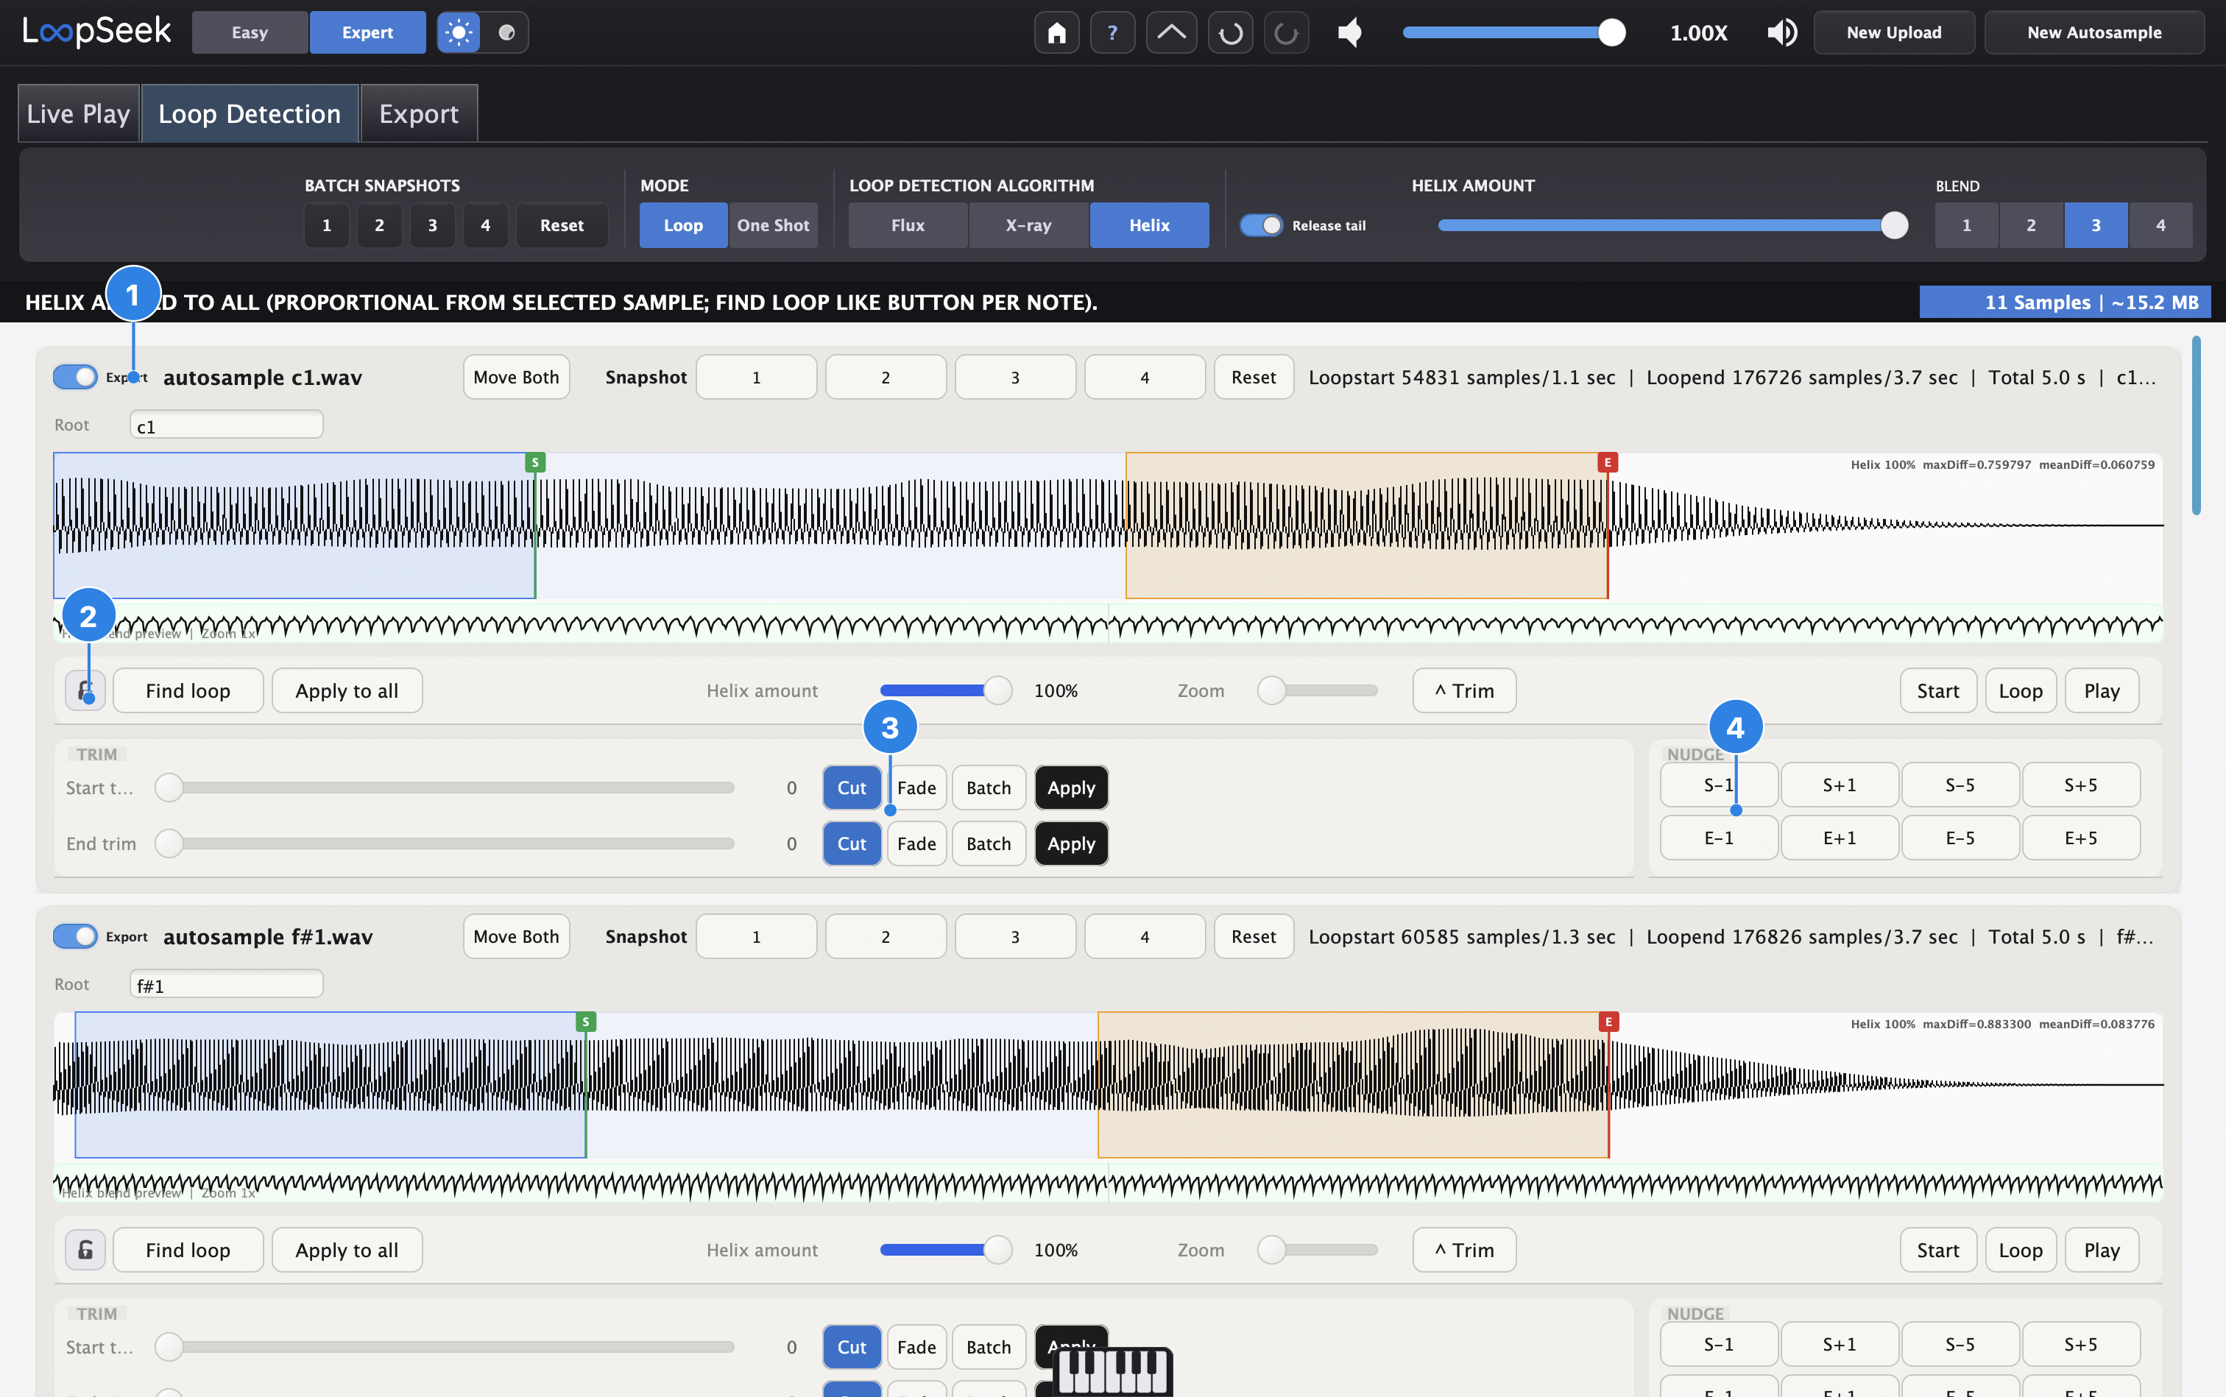Click S+5 nudge button for c1.wav
2226x1397 pixels.
click(2080, 785)
